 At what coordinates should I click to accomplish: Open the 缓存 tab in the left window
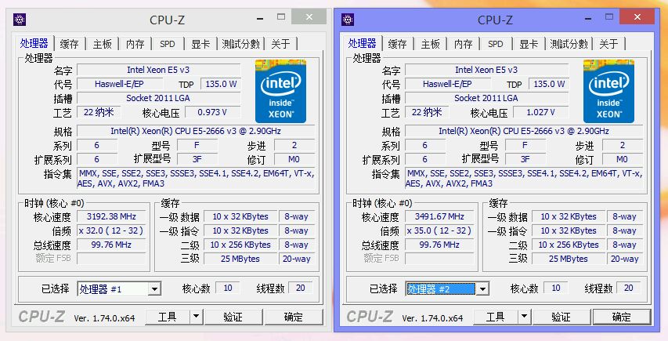pos(69,44)
